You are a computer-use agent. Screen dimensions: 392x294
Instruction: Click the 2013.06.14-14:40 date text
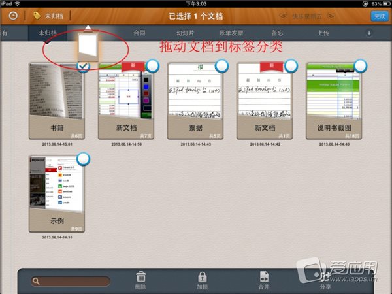(335, 144)
